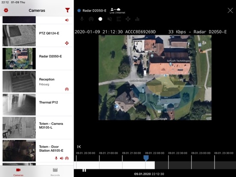Screen dimensions: 236x177
Task: Tap the signal waves icon in viewer toolbar
Action: [x=91, y=19]
